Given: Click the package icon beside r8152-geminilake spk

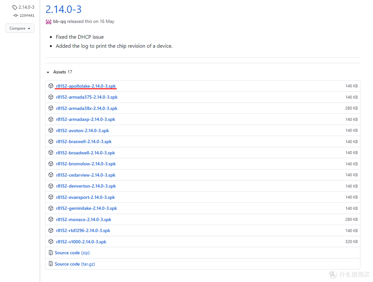Looking at the screenshot, I should (x=51, y=208).
